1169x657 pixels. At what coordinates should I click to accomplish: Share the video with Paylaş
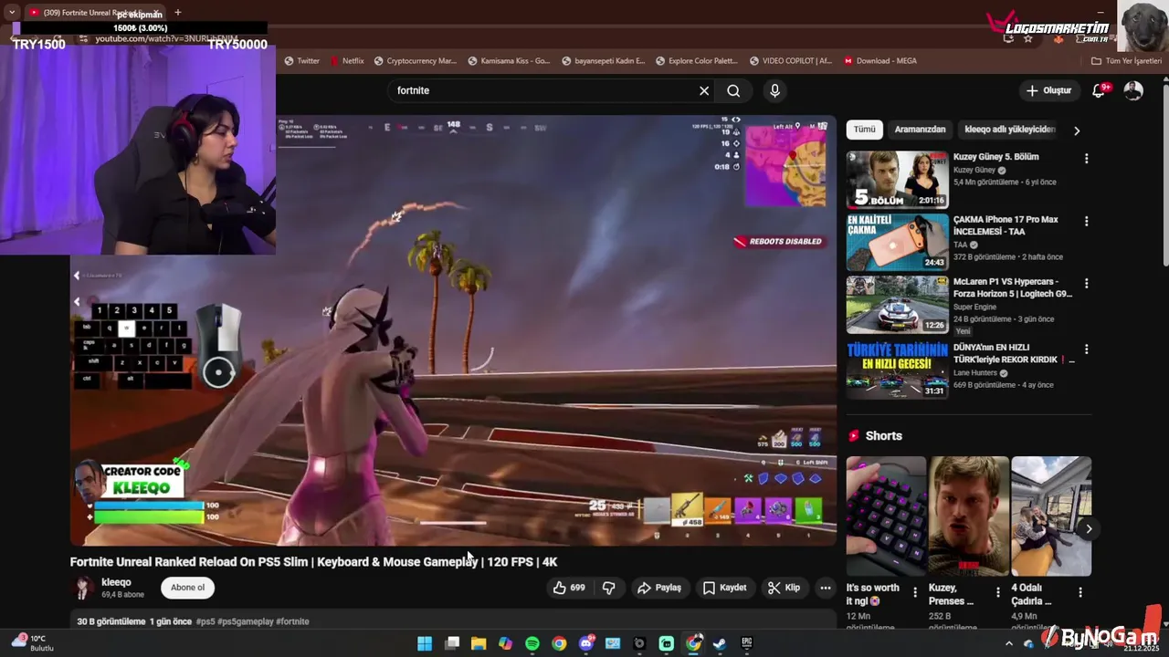659,588
